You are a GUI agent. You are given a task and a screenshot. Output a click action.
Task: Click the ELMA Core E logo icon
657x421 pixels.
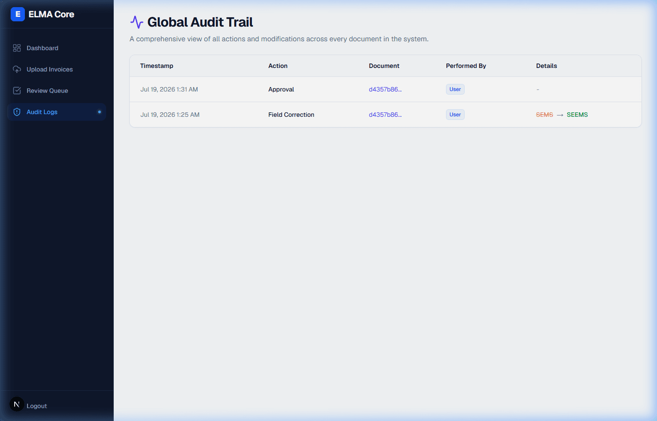18,14
